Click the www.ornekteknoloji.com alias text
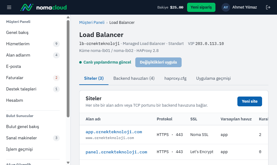Screen dimensions: 277x165 [110, 138]
